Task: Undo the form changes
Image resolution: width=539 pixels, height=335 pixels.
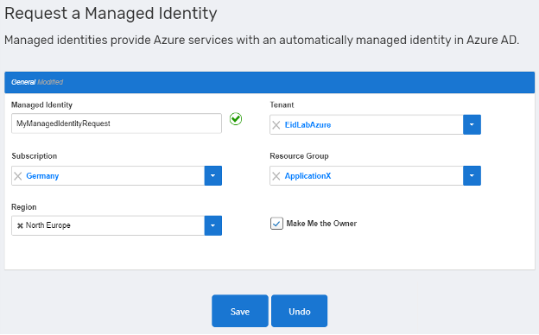Action: pos(300,311)
